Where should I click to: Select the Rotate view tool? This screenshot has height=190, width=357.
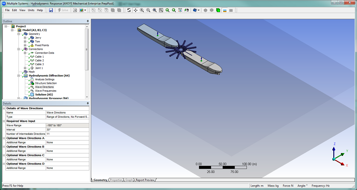[x=129, y=10]
